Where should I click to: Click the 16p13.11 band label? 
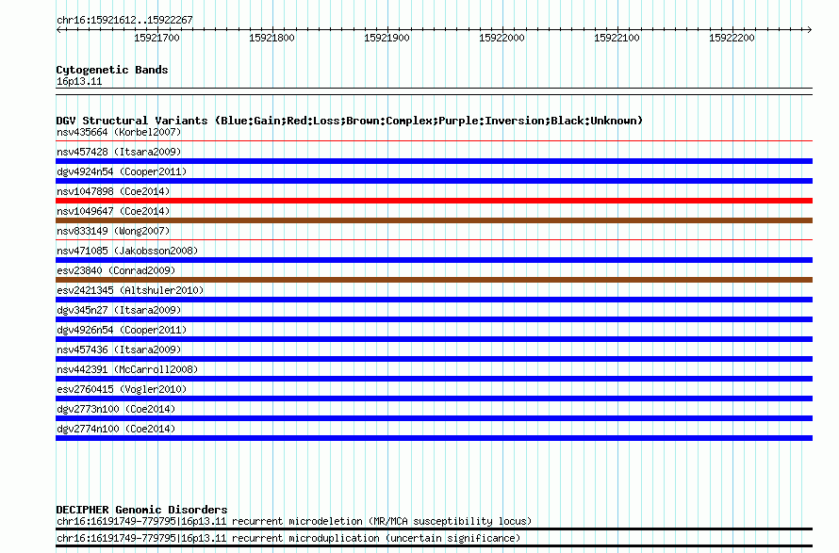(x=79, y=81)
